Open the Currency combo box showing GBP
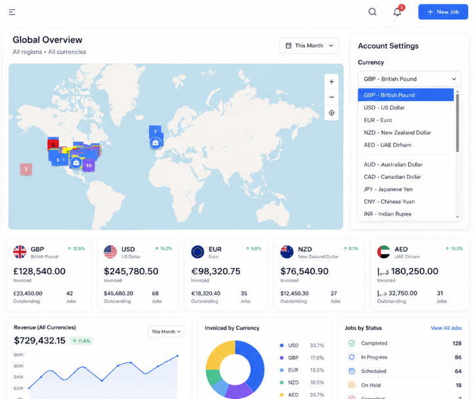The width and height of the screenshot is (475, 399). pyautogui.click(x=409, y=79)
